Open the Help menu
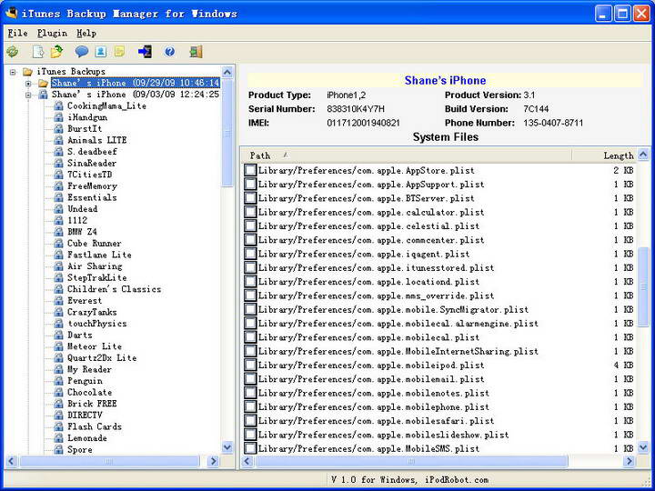Screen dimensions: 655x491 coord(86,34)
